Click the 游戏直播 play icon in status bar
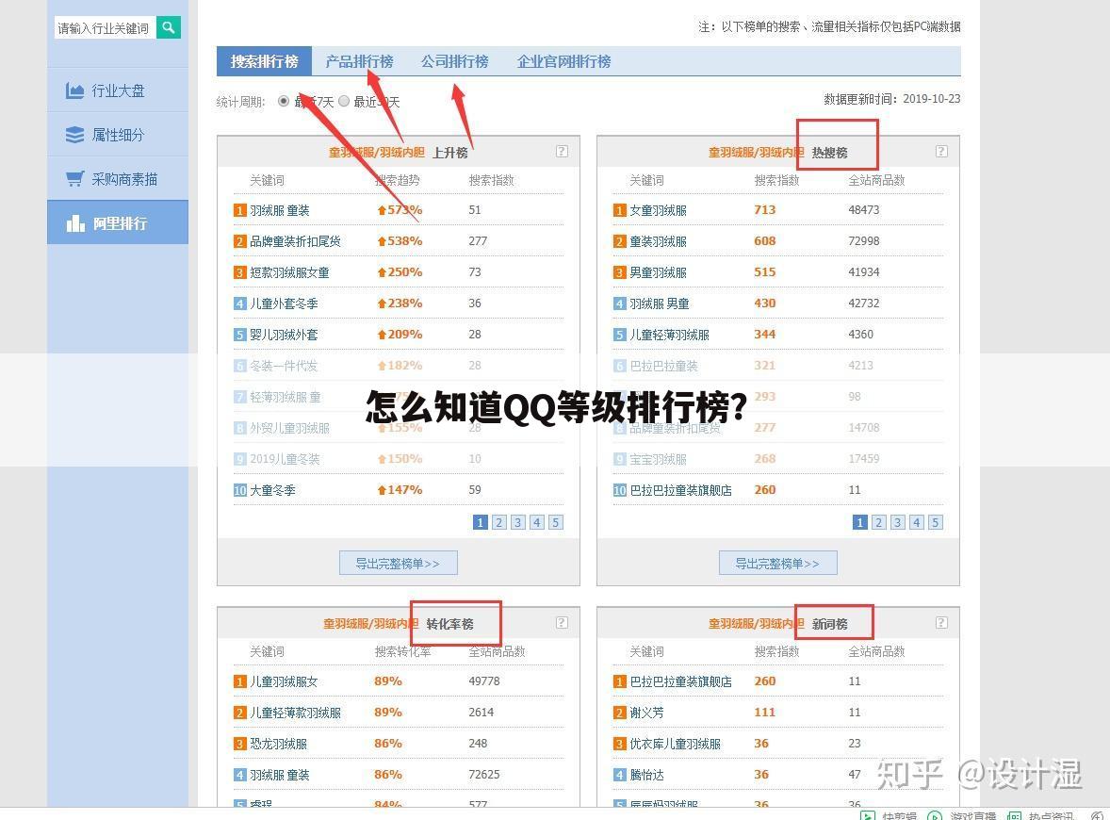The image size is (1110, 820). pyautogui.click(x=935, y=815)
